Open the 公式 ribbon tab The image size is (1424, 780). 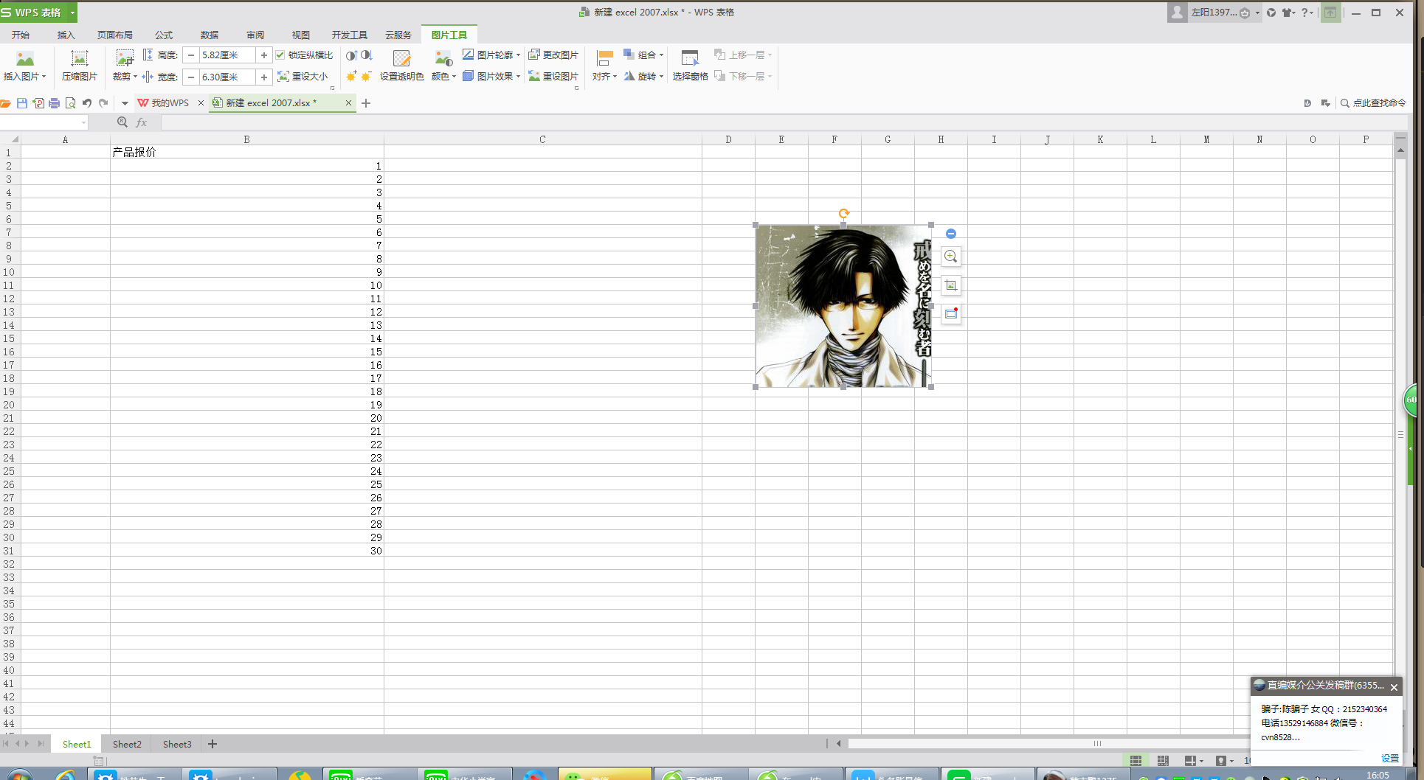coord(164,35)
